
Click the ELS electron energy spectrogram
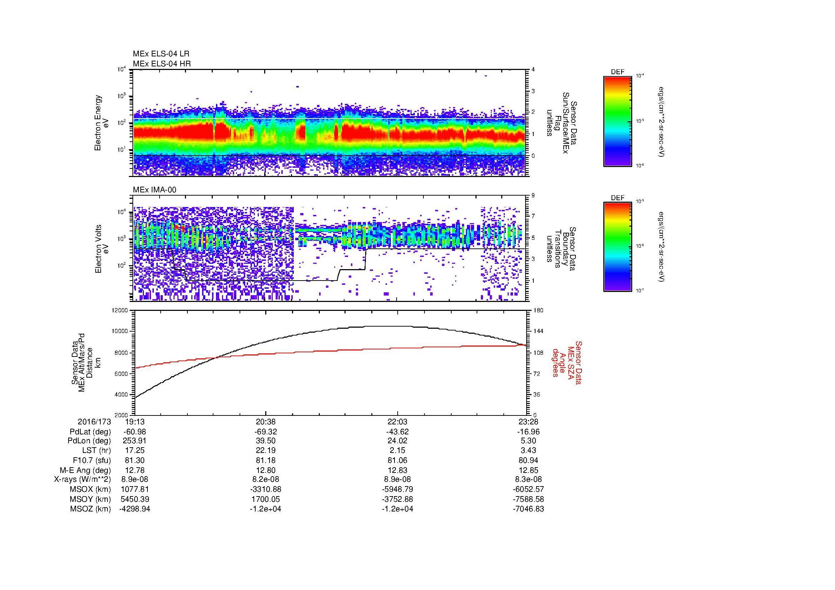coord(330,123)
